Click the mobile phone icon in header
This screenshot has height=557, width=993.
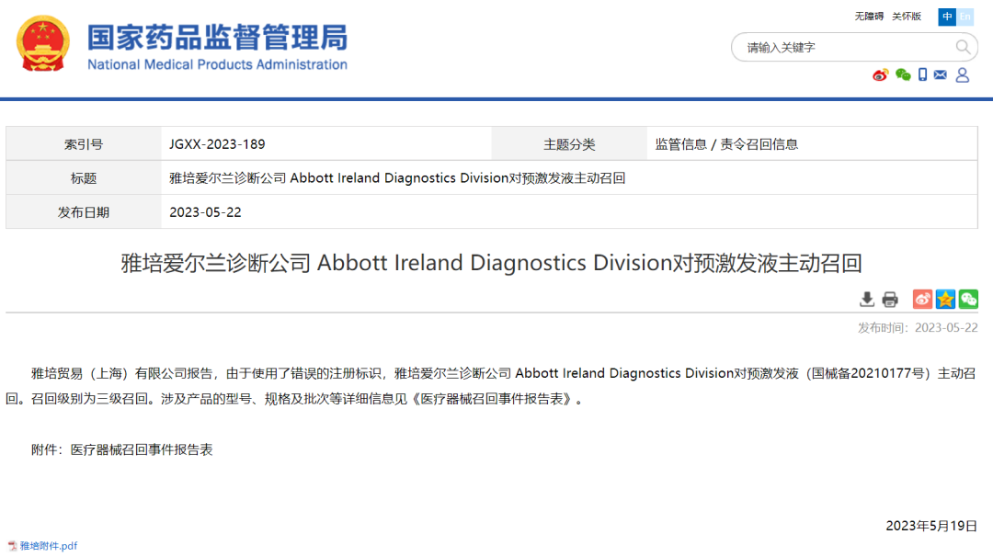coord(922,75)
